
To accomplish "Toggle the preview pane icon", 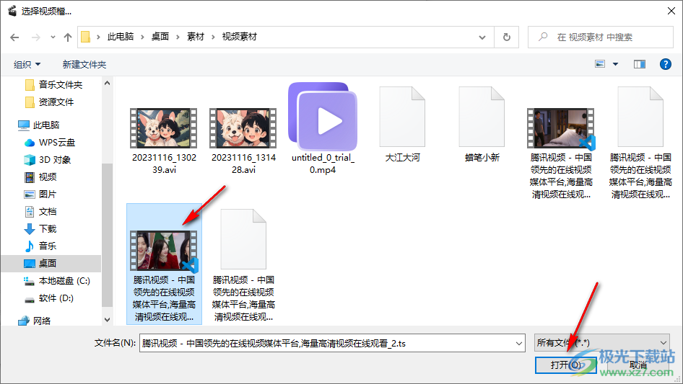I will tap(639, 64).
